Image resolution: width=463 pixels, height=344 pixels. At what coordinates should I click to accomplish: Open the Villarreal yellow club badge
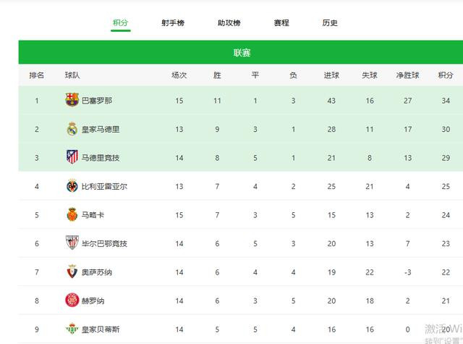coord(72,186)
